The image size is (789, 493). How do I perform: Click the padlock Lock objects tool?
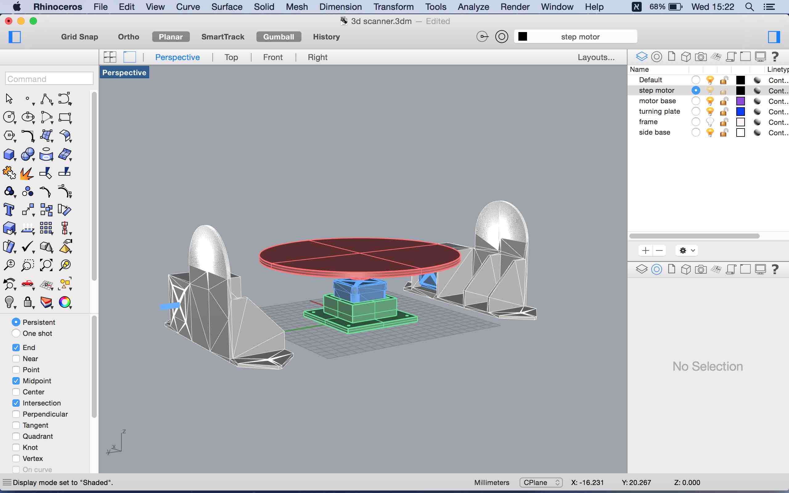click(28, 302)
